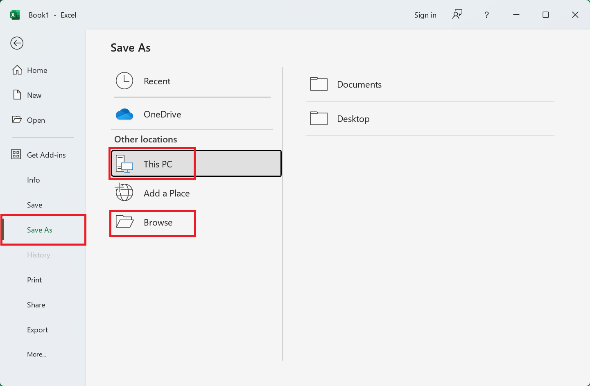Choose the Desktop folder name

(x=353, y=119)
